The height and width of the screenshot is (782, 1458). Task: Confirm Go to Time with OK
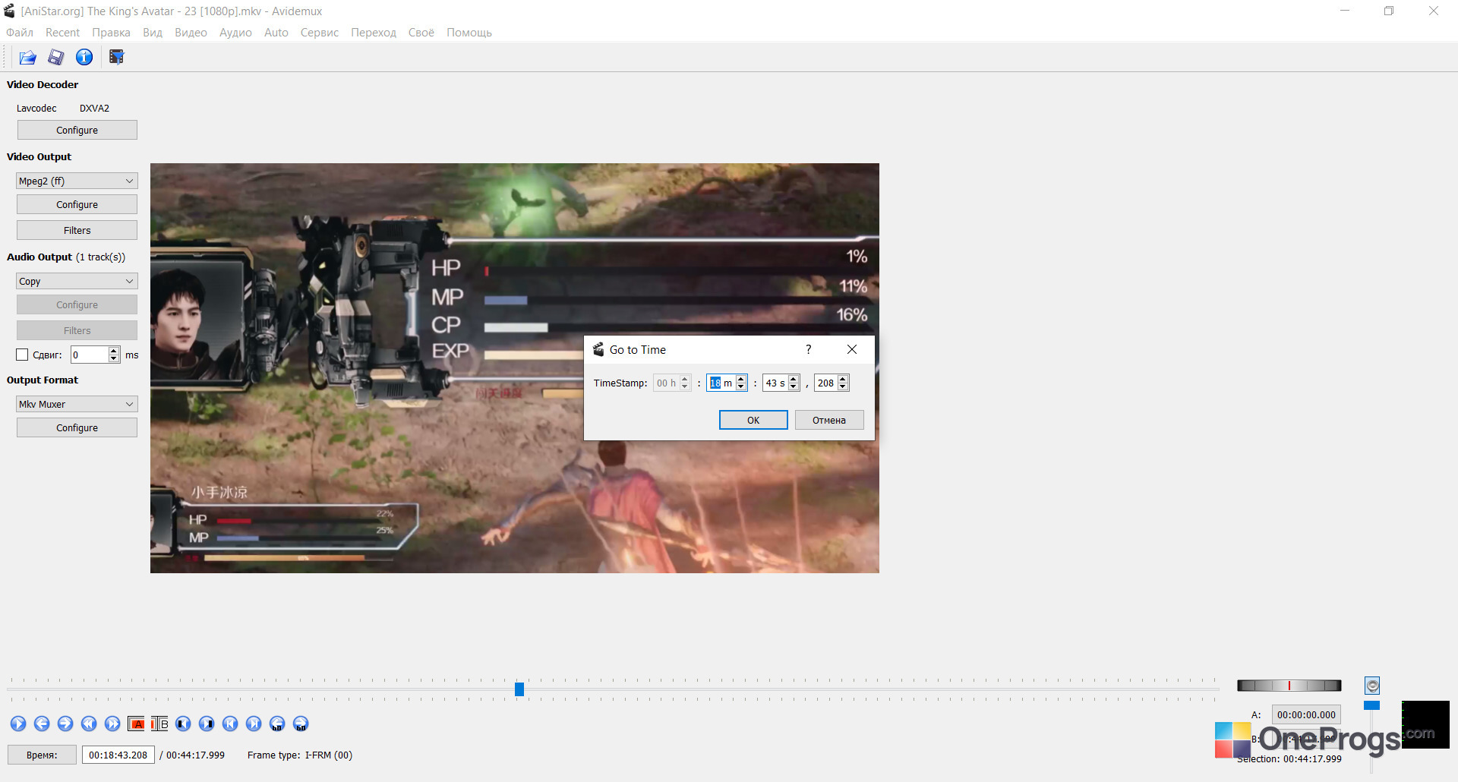(753, 420)
